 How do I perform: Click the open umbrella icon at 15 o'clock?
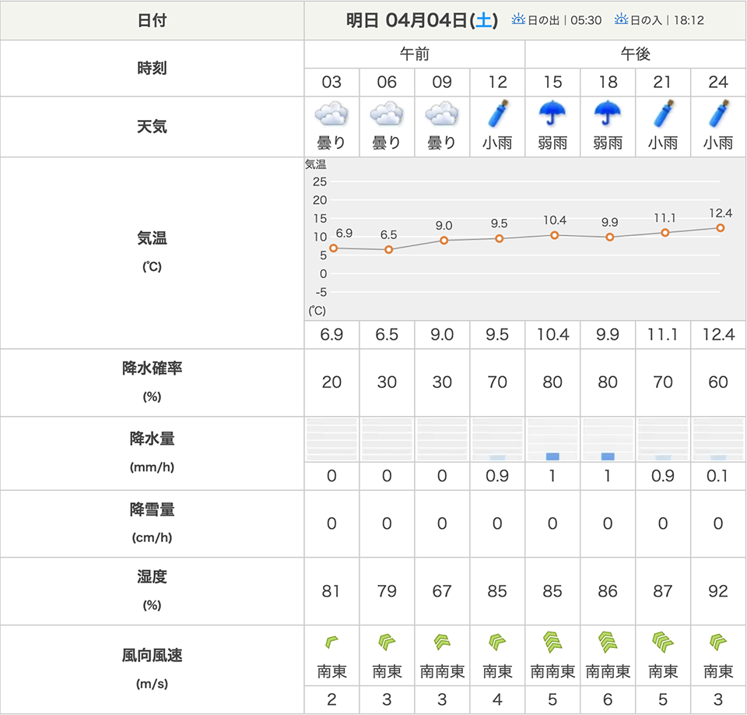552,114
